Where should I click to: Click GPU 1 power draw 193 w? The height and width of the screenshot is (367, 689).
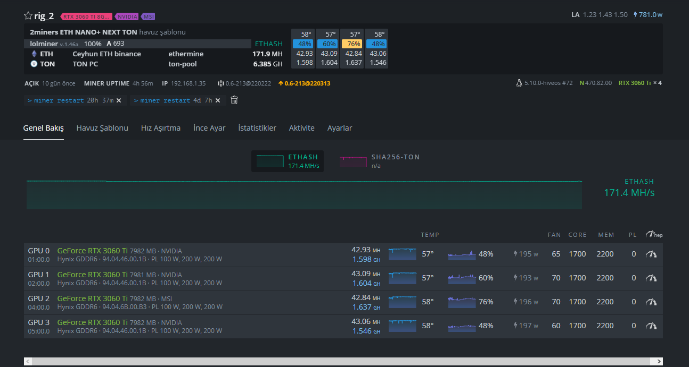tap(526, 278)
